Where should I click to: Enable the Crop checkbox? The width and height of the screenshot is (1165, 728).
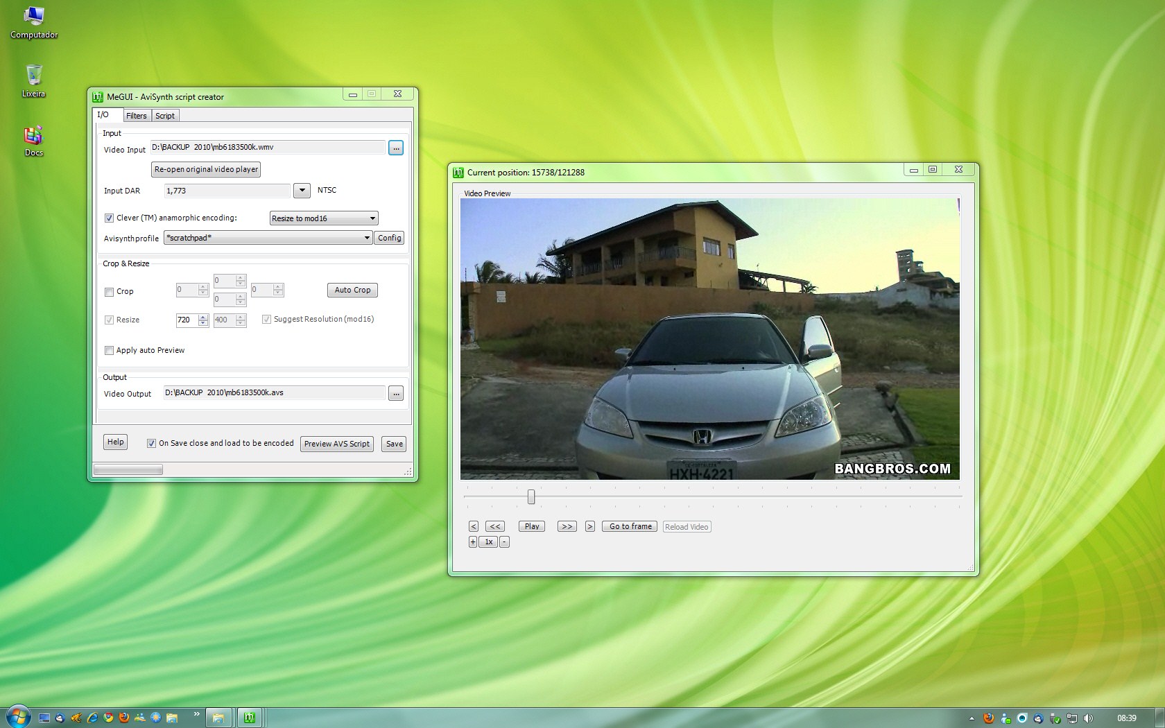(110, 292)
